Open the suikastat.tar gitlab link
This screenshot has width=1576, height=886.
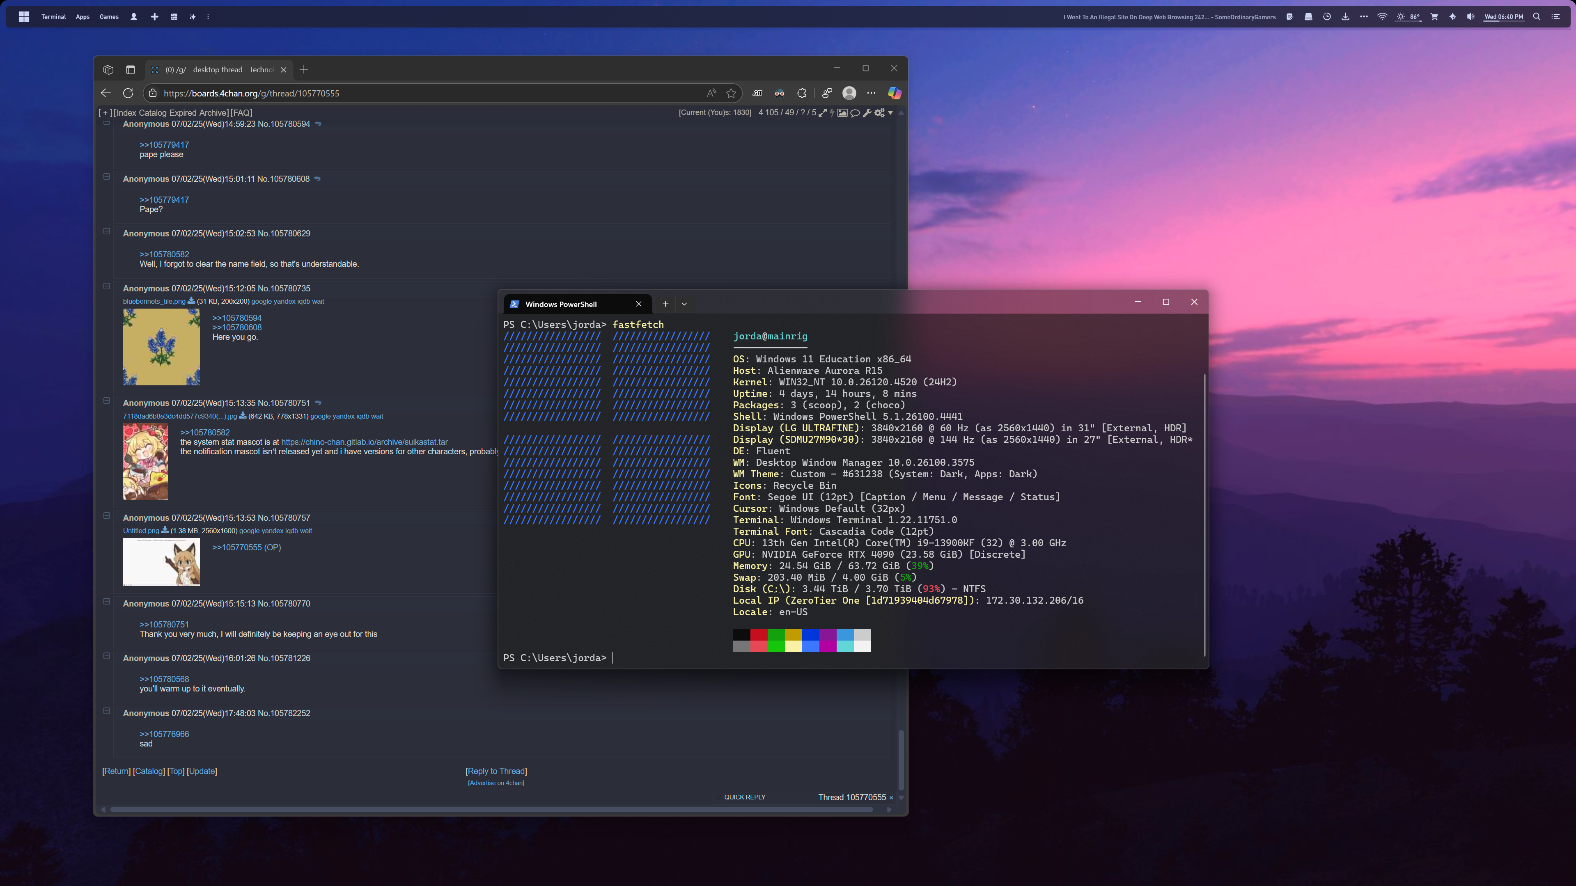(364, 442)
